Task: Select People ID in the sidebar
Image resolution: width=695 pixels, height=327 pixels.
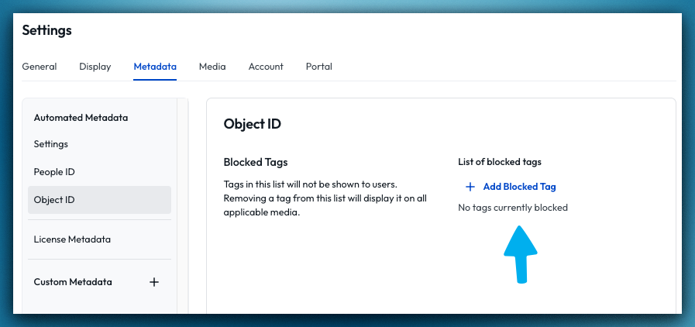Action: (x=54, y=172)
